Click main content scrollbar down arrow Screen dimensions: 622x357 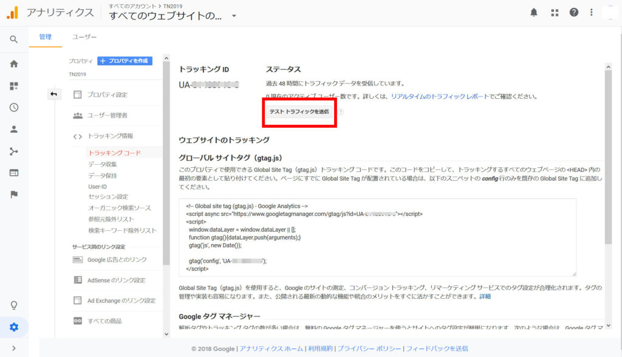coord(608,325)
